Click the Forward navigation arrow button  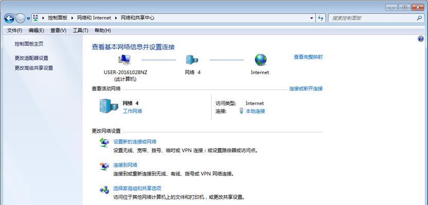tap(21, 18)
